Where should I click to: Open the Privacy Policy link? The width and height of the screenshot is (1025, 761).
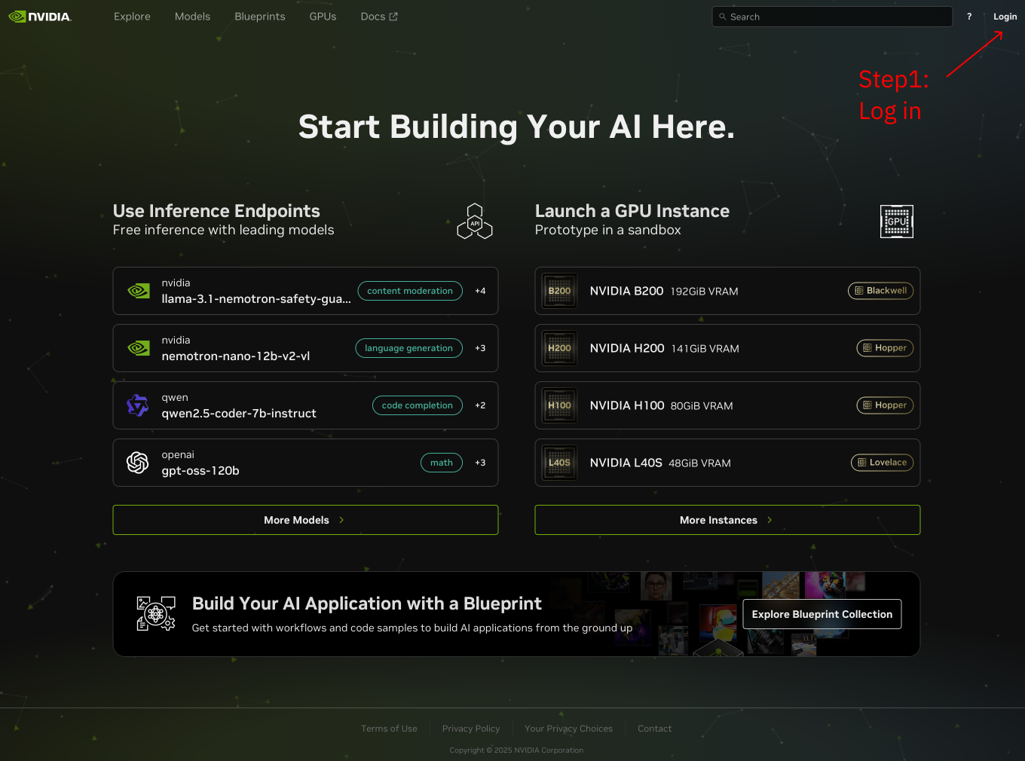471,728
